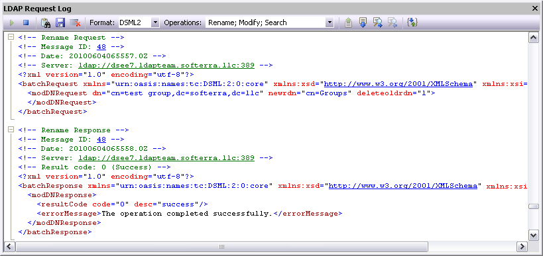
Task: Click the closing /modDNResponse tag
Action: click(64, 223)
